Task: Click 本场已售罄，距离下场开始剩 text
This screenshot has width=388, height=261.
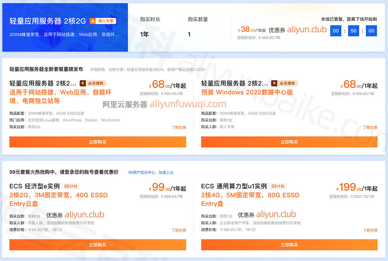Action: pyautogui.click(x=349, y=19)
